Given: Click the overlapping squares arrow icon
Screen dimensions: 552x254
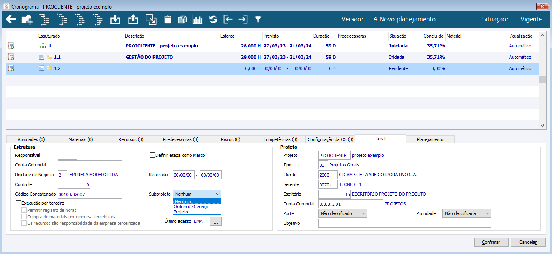Looking at the screenshot, I should (151, 19).
